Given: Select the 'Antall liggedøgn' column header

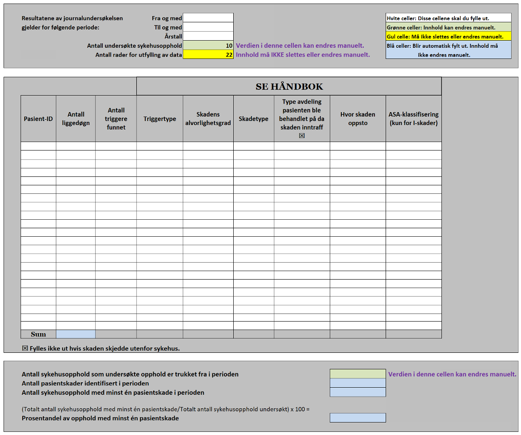Looking at the screenshot, I should click(76, 119).
